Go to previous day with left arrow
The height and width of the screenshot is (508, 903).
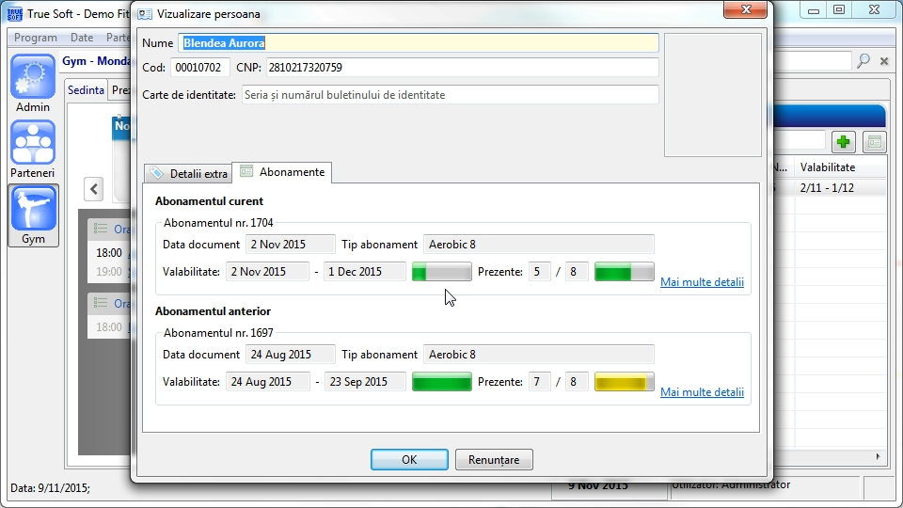pos(94,189)
